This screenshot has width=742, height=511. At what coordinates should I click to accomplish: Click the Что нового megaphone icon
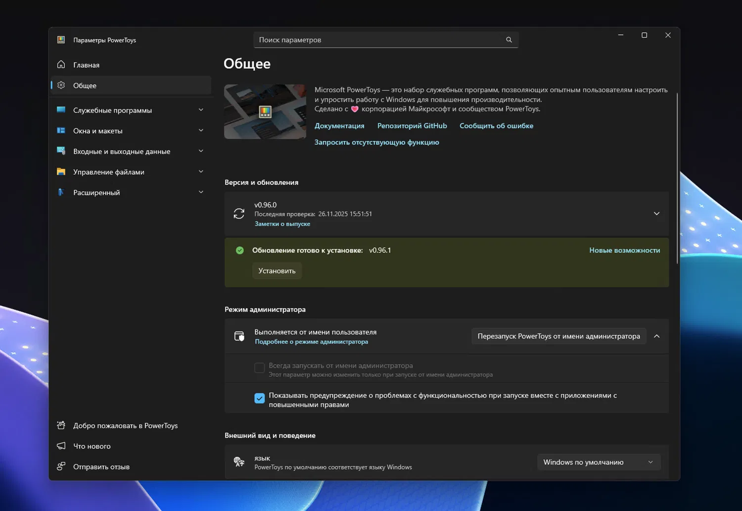point(61,446)
